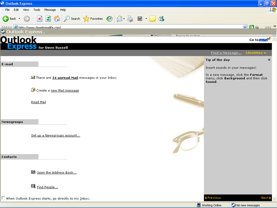Go to the Home page icon
This screenshot has width=277, height=208.
coord(57,19)
